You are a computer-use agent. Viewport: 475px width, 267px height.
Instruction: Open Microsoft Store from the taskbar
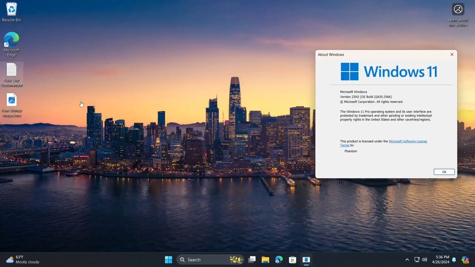point(292,260)
